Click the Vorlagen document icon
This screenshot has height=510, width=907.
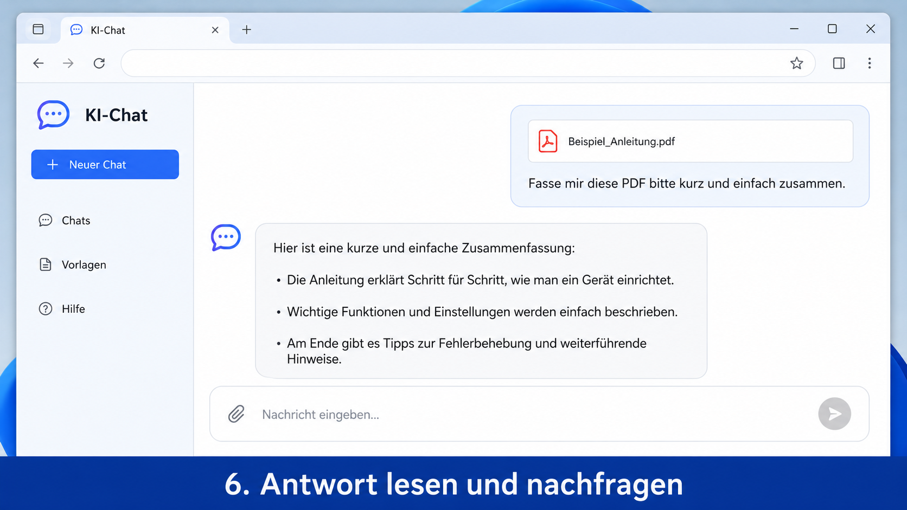point(46,264)
